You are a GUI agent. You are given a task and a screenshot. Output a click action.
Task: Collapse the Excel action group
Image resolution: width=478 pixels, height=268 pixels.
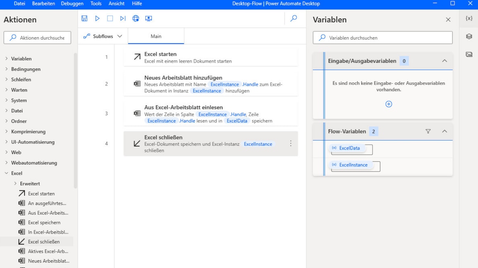click(x=6, y=173)
